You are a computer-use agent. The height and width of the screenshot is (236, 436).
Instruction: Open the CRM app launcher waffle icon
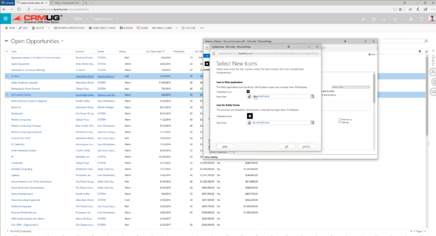pos(5,18)
